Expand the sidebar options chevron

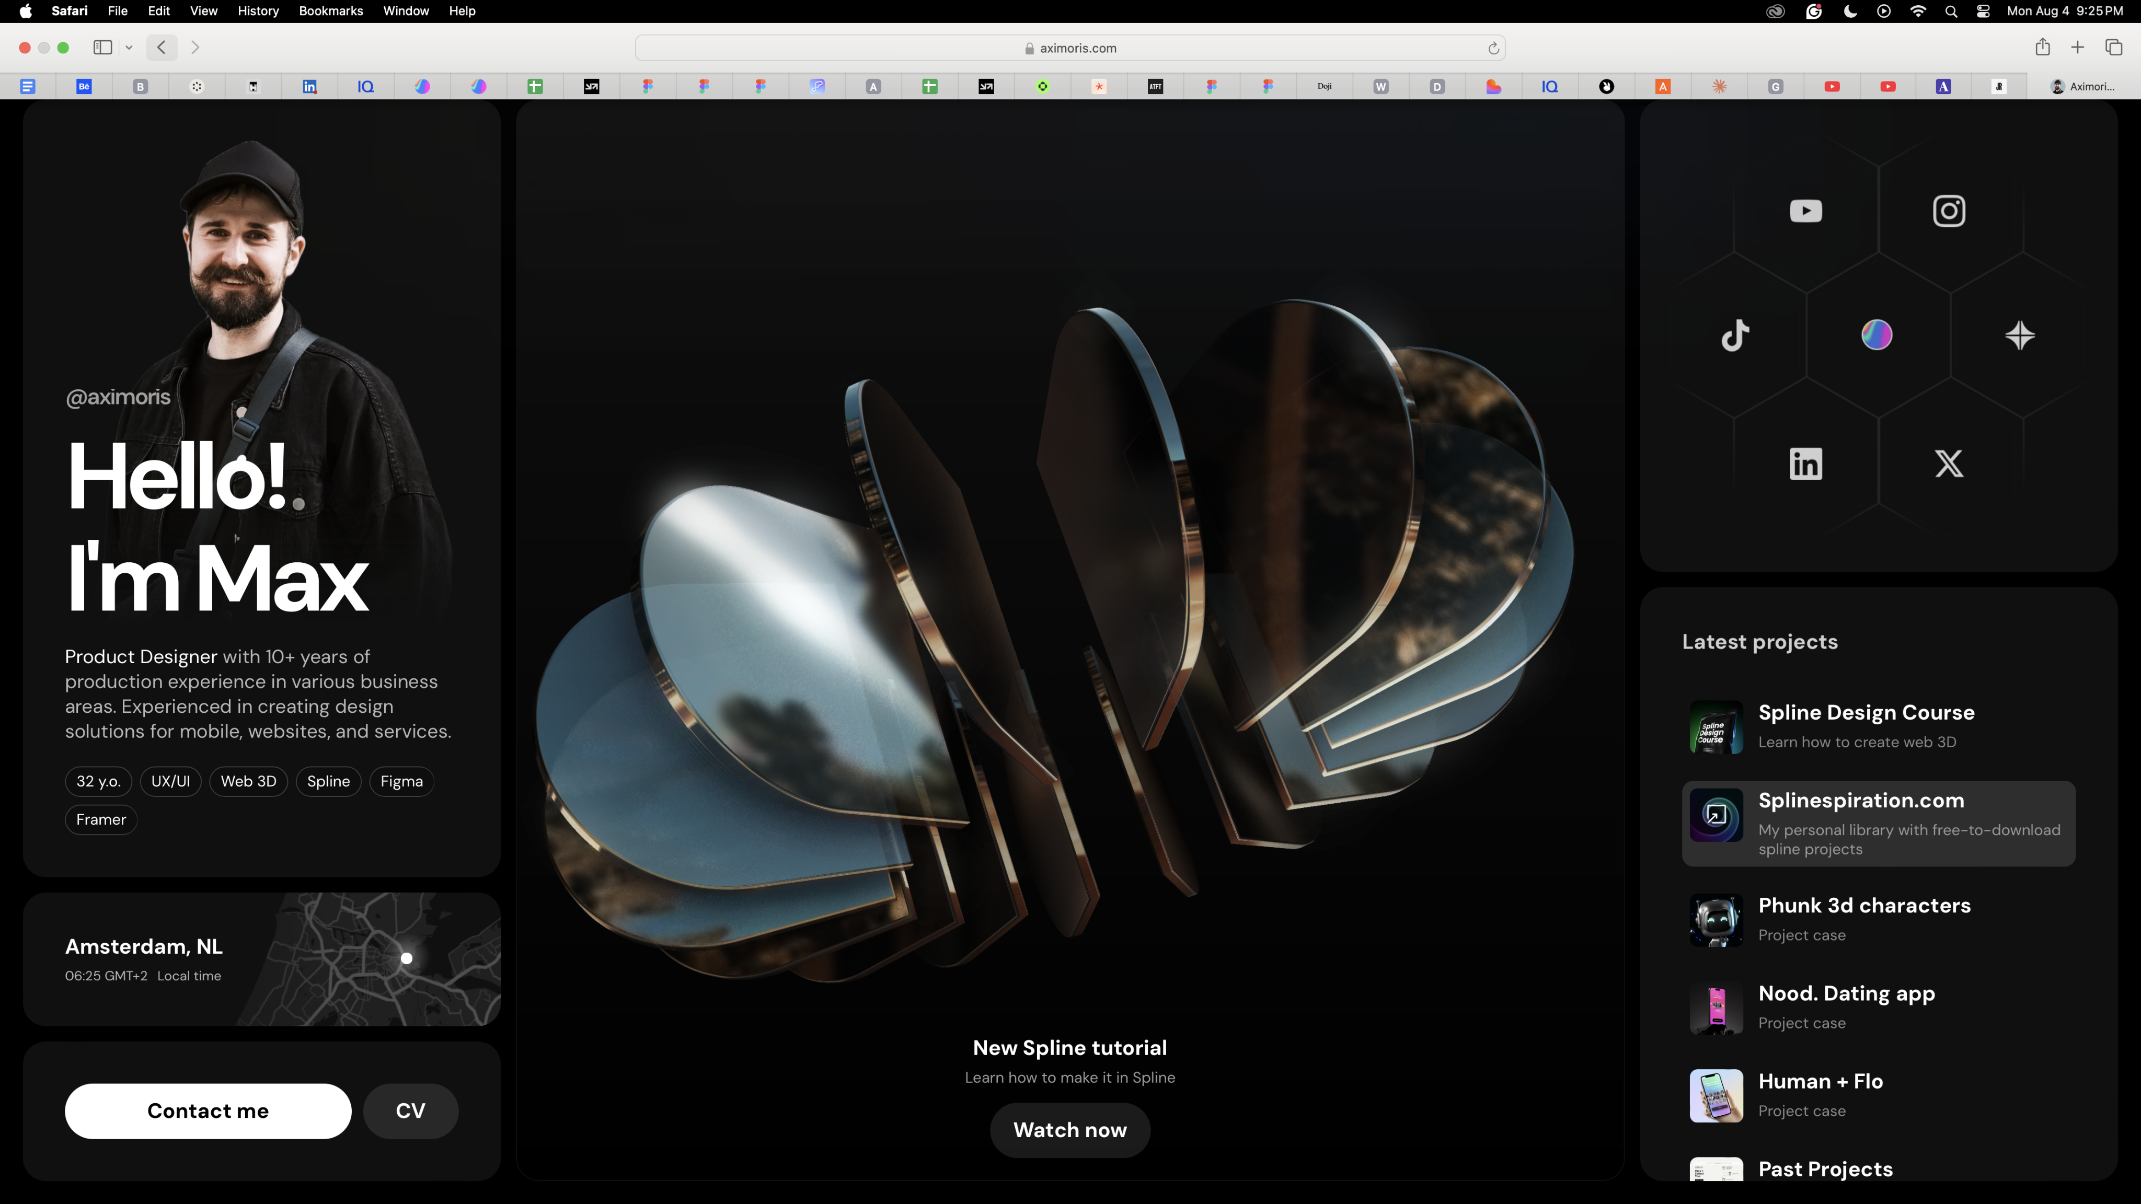click(129, 48)
